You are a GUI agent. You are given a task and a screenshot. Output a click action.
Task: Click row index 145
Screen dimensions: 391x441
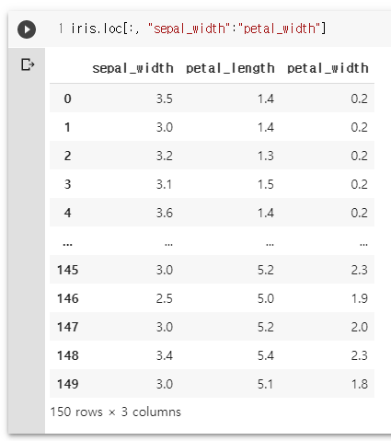68,270
